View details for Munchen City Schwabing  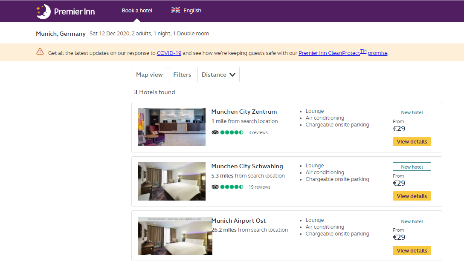coord(412,196)
